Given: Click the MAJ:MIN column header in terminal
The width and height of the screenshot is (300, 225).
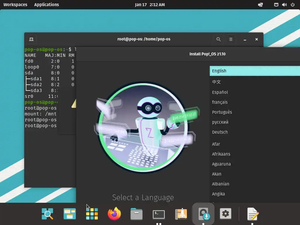Looking at the screenshot, I should point(55,55).
